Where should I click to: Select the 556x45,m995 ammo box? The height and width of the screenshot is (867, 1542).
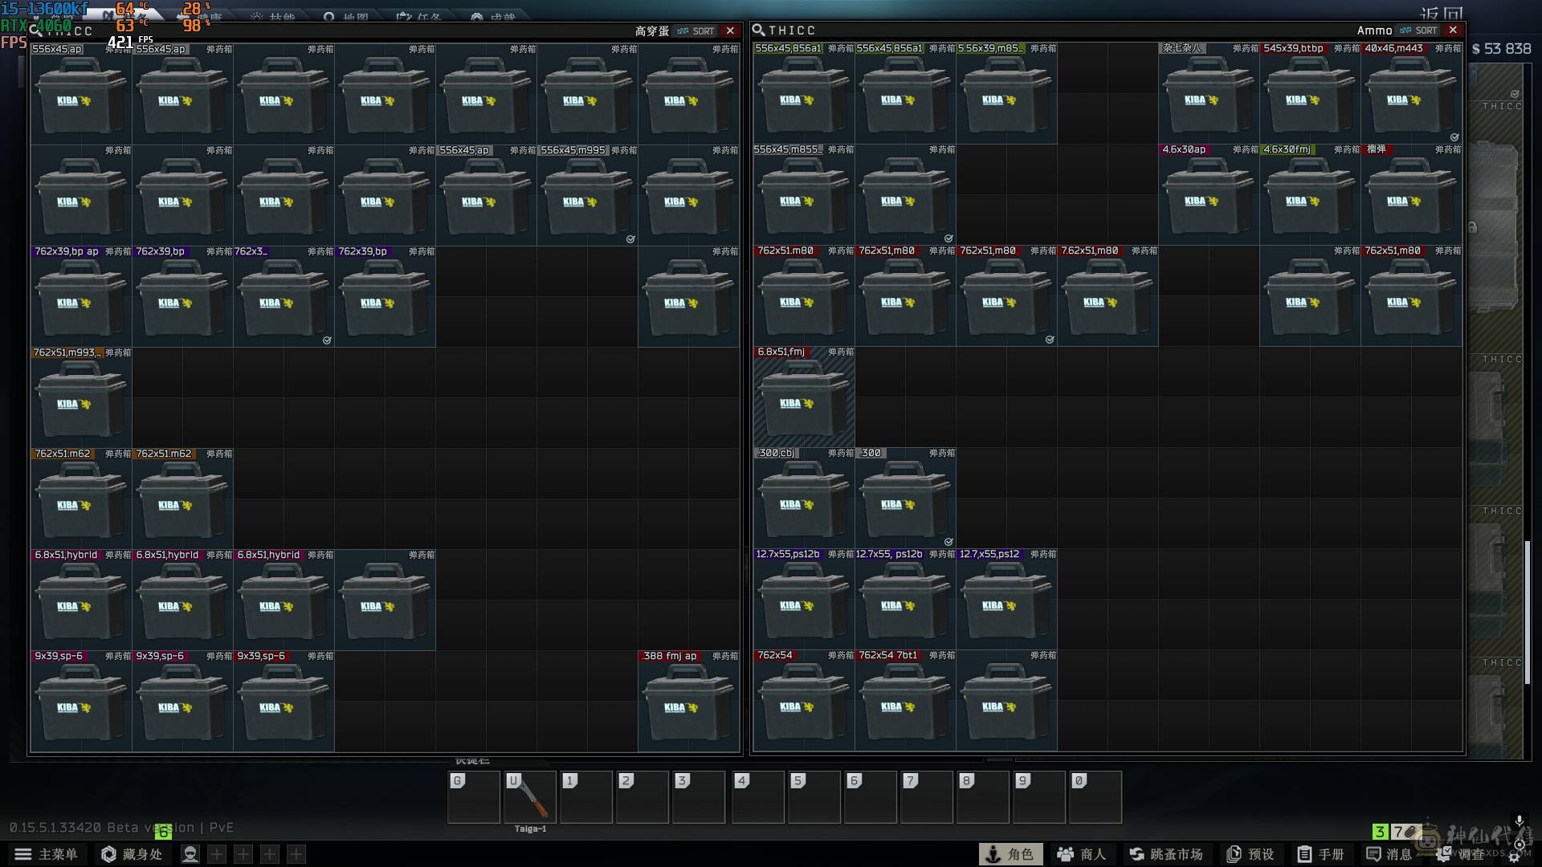click(587, 195)
